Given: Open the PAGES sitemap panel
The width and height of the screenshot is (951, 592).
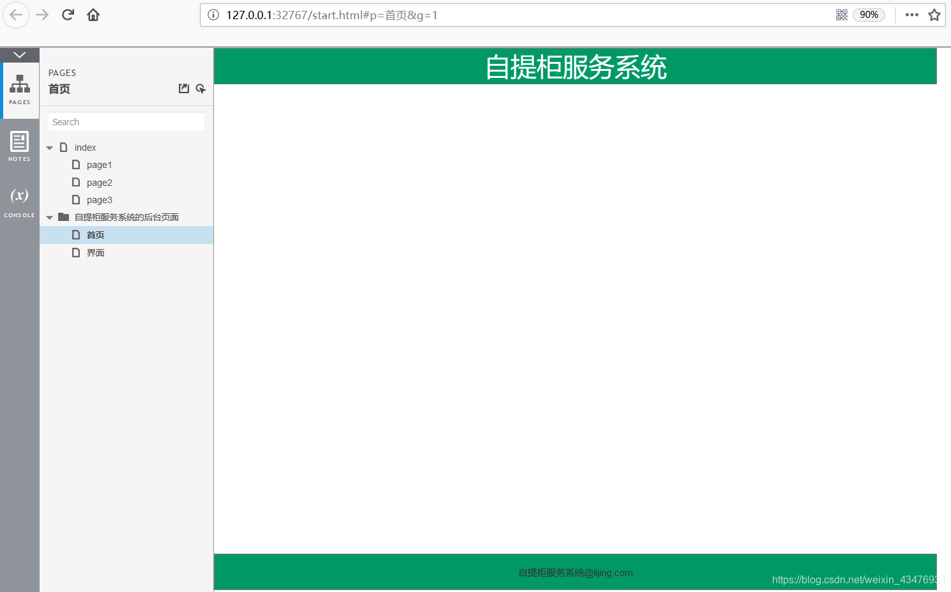Looking at the screenshot, I should coord(20,90).
